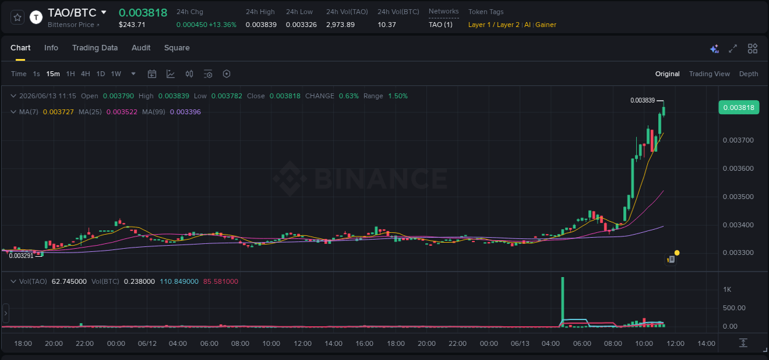Click the TAO token logo
Screen dimensions: 769x360
point(36,17)
